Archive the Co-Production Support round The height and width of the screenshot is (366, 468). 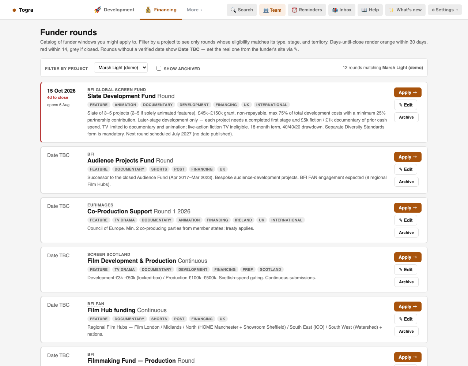[x=406, y=232]
